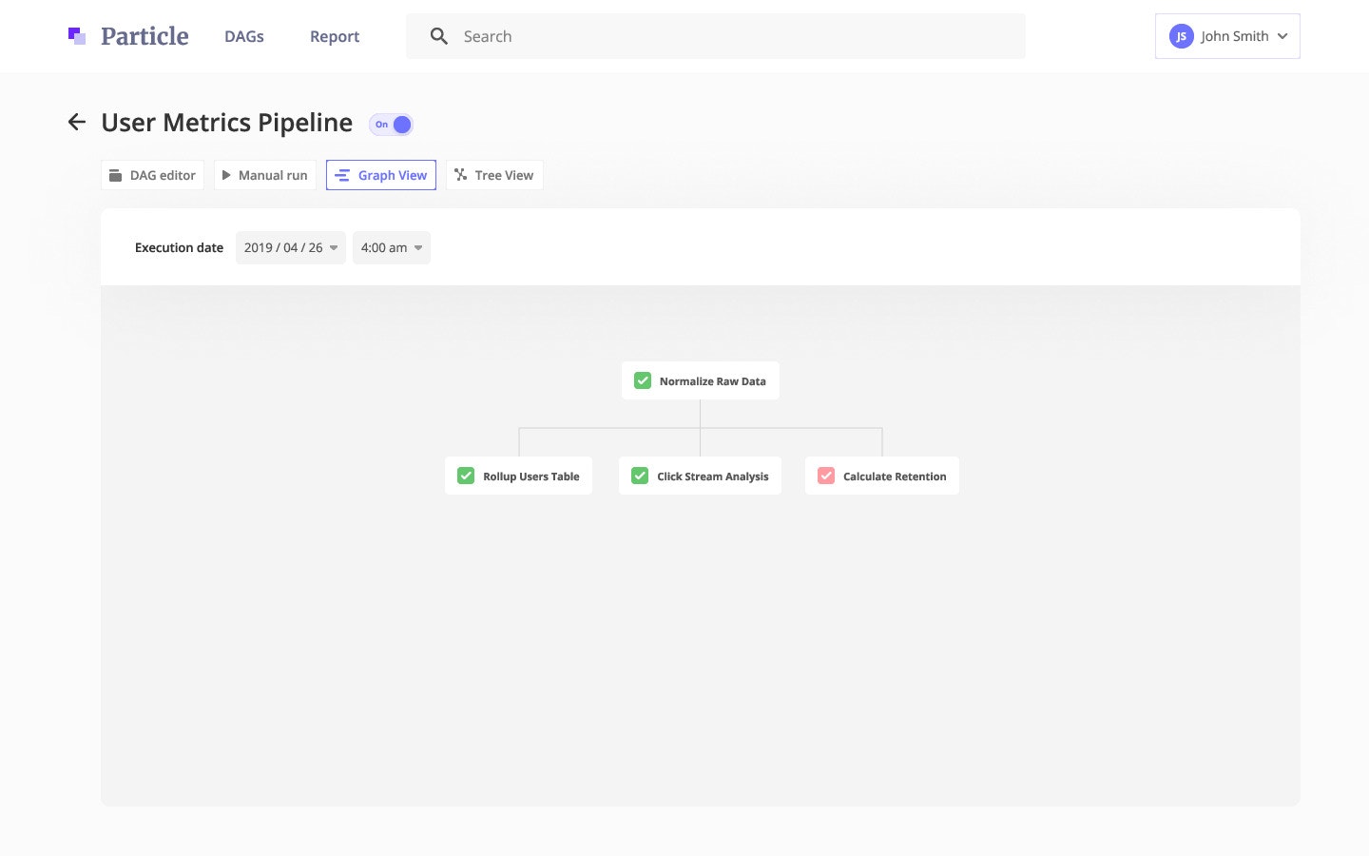Toggle the checkbox on Rollup Users Table
The height and width of the screenshot is (856, 1369).
[x=466, y=475]
